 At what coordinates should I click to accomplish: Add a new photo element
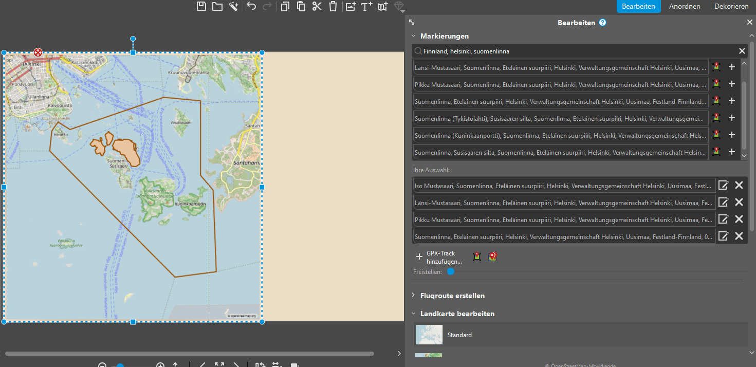pos(351,6)
